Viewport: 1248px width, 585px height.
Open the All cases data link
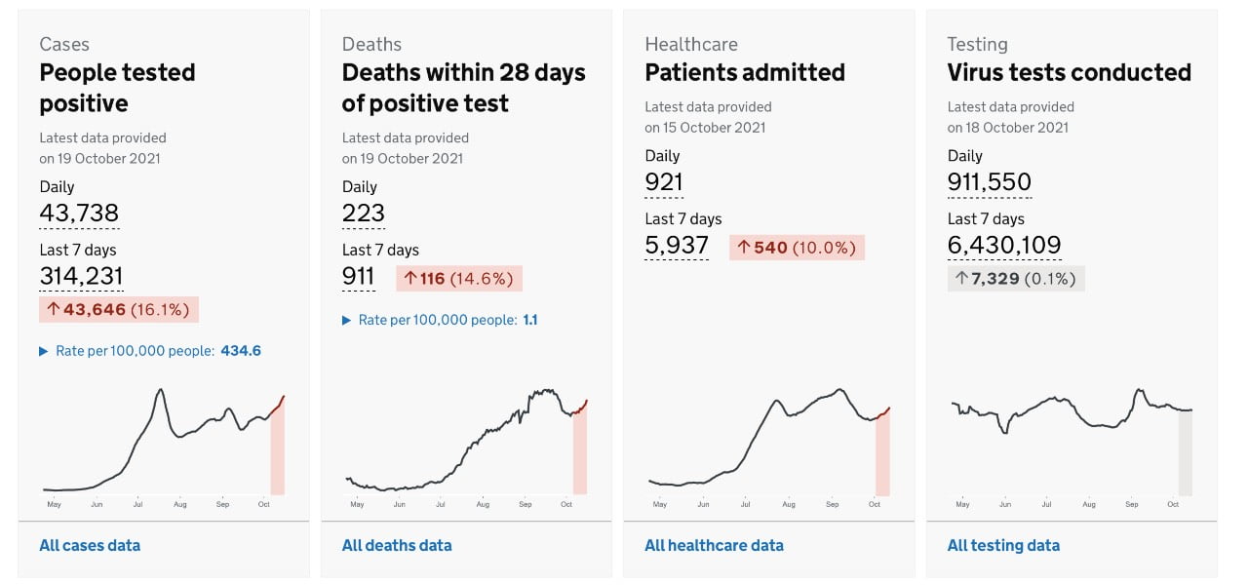90,545
